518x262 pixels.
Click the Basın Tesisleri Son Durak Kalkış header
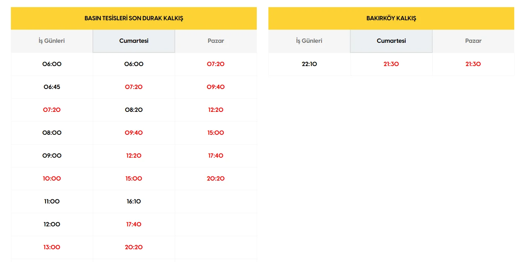(x=134, y=18)
